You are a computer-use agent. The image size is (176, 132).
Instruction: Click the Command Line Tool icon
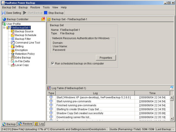[13, 43]
